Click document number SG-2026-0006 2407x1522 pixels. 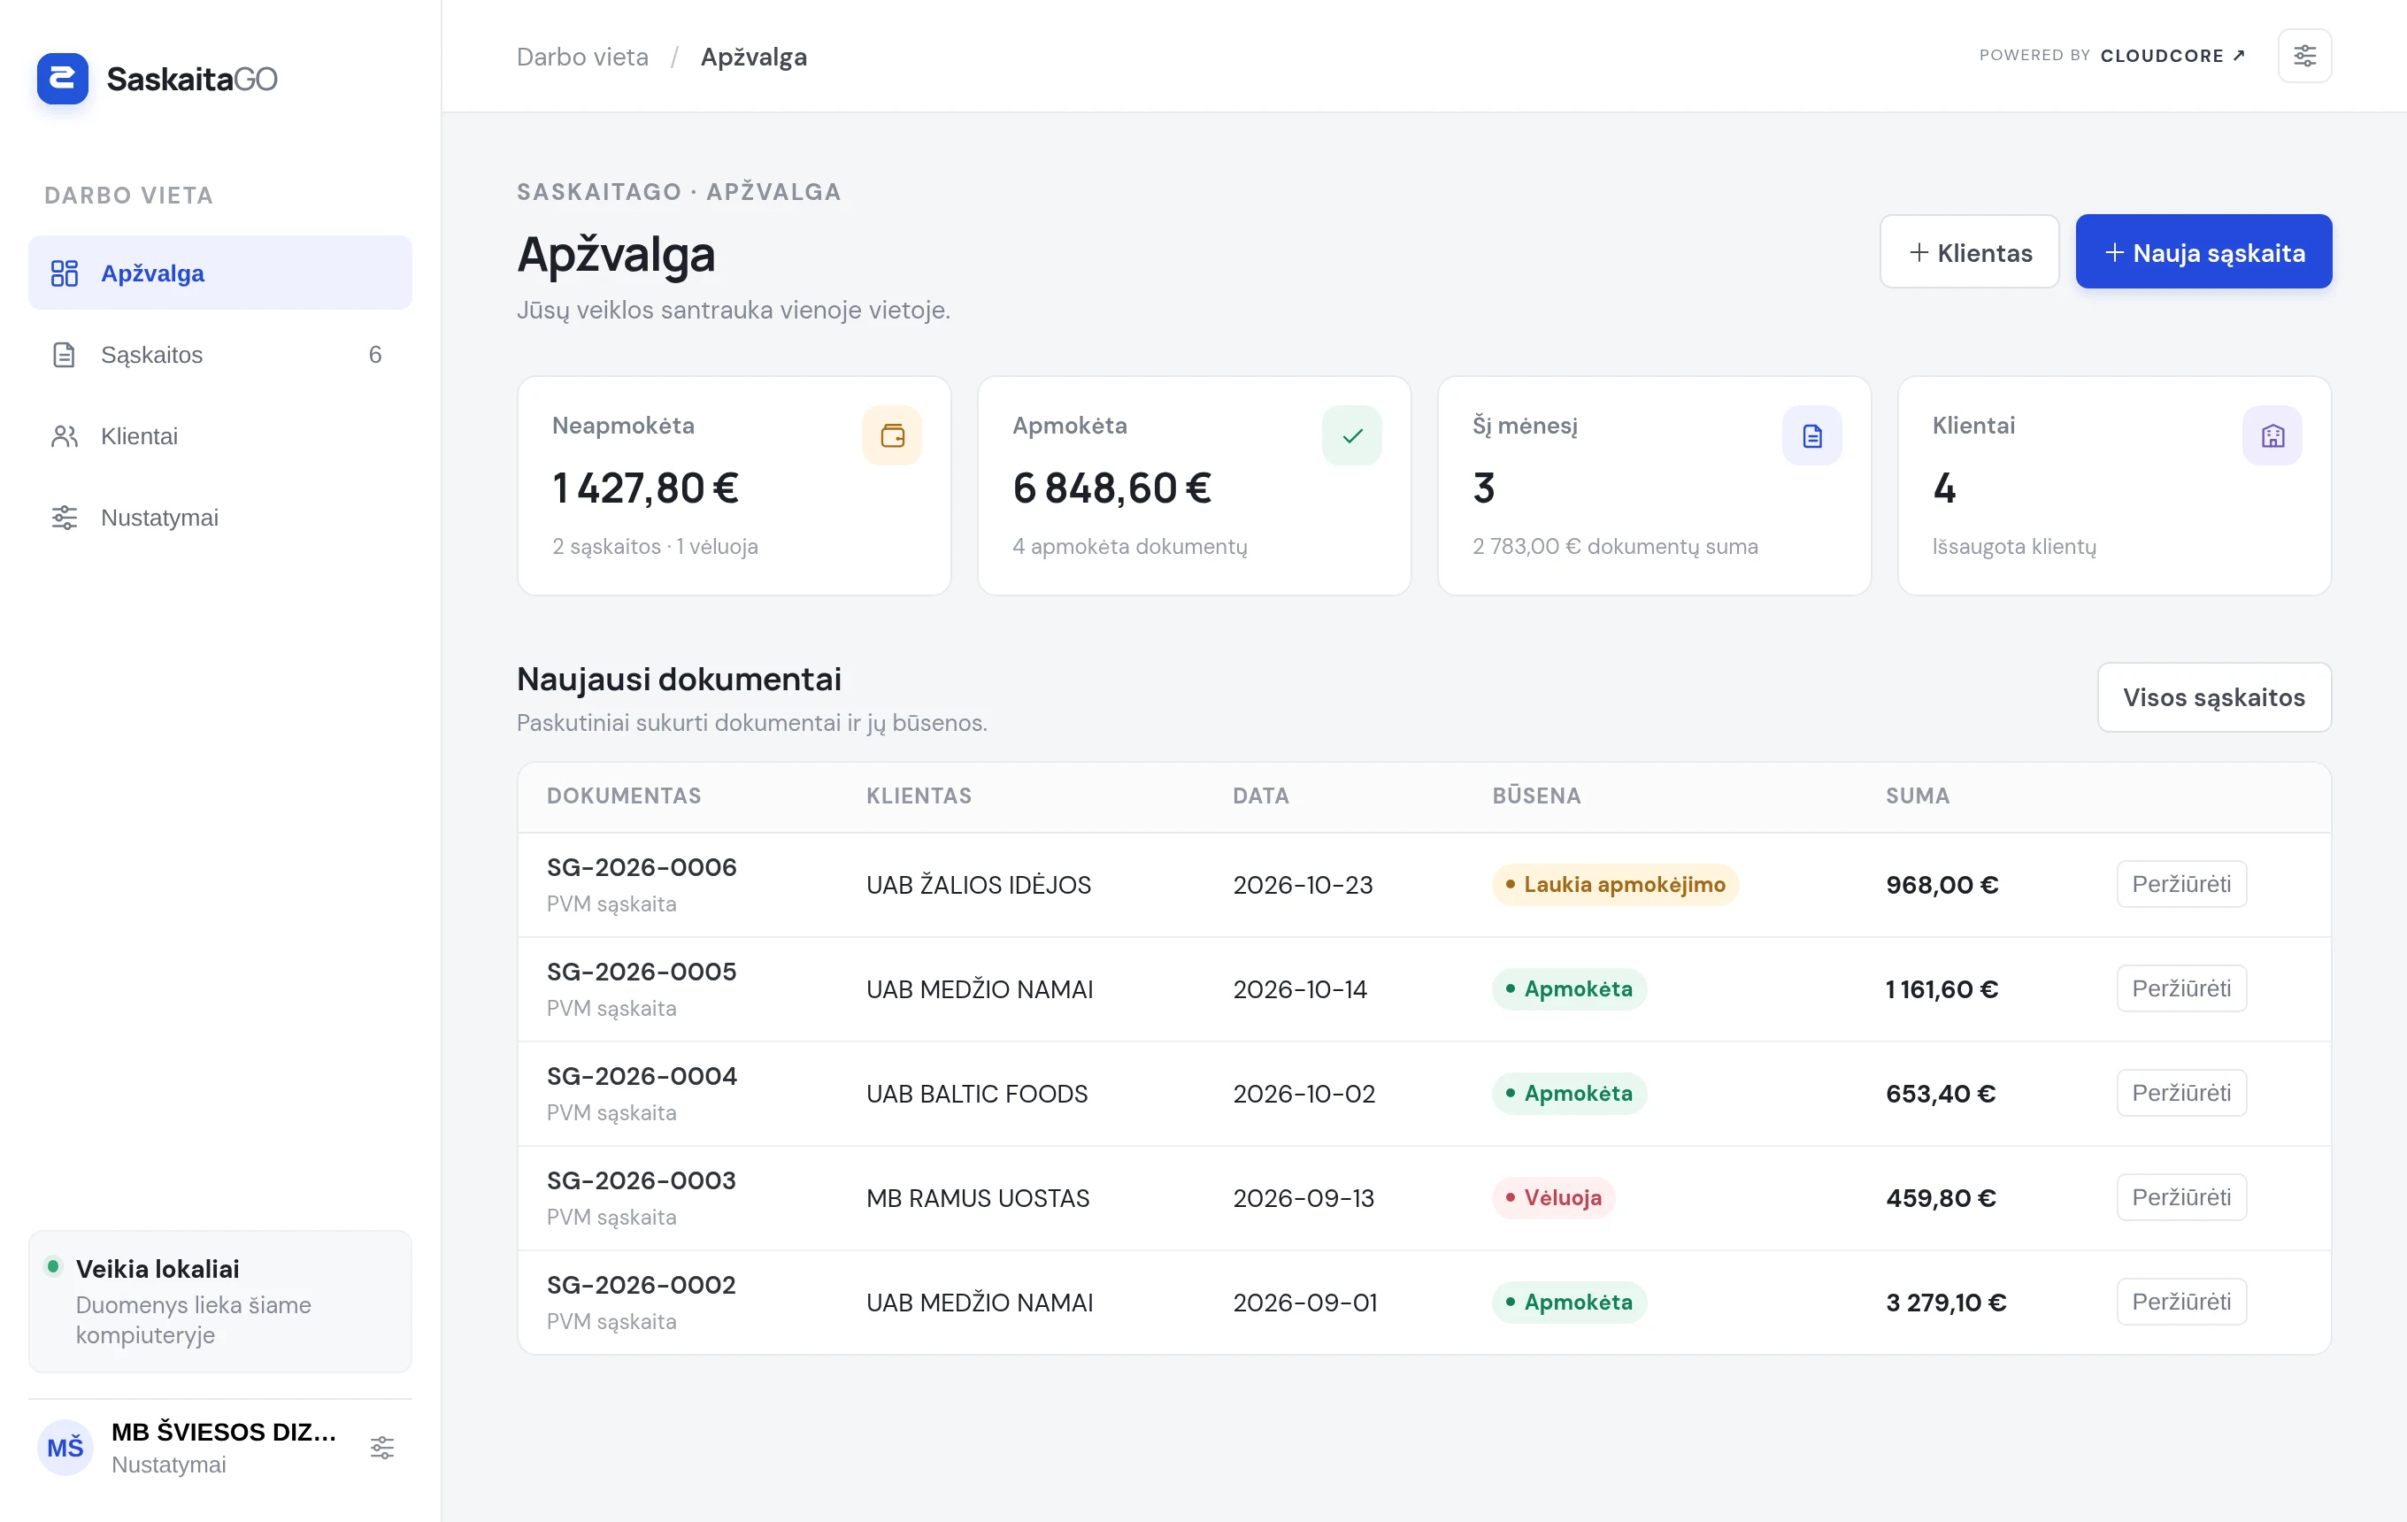pos(642,867)
